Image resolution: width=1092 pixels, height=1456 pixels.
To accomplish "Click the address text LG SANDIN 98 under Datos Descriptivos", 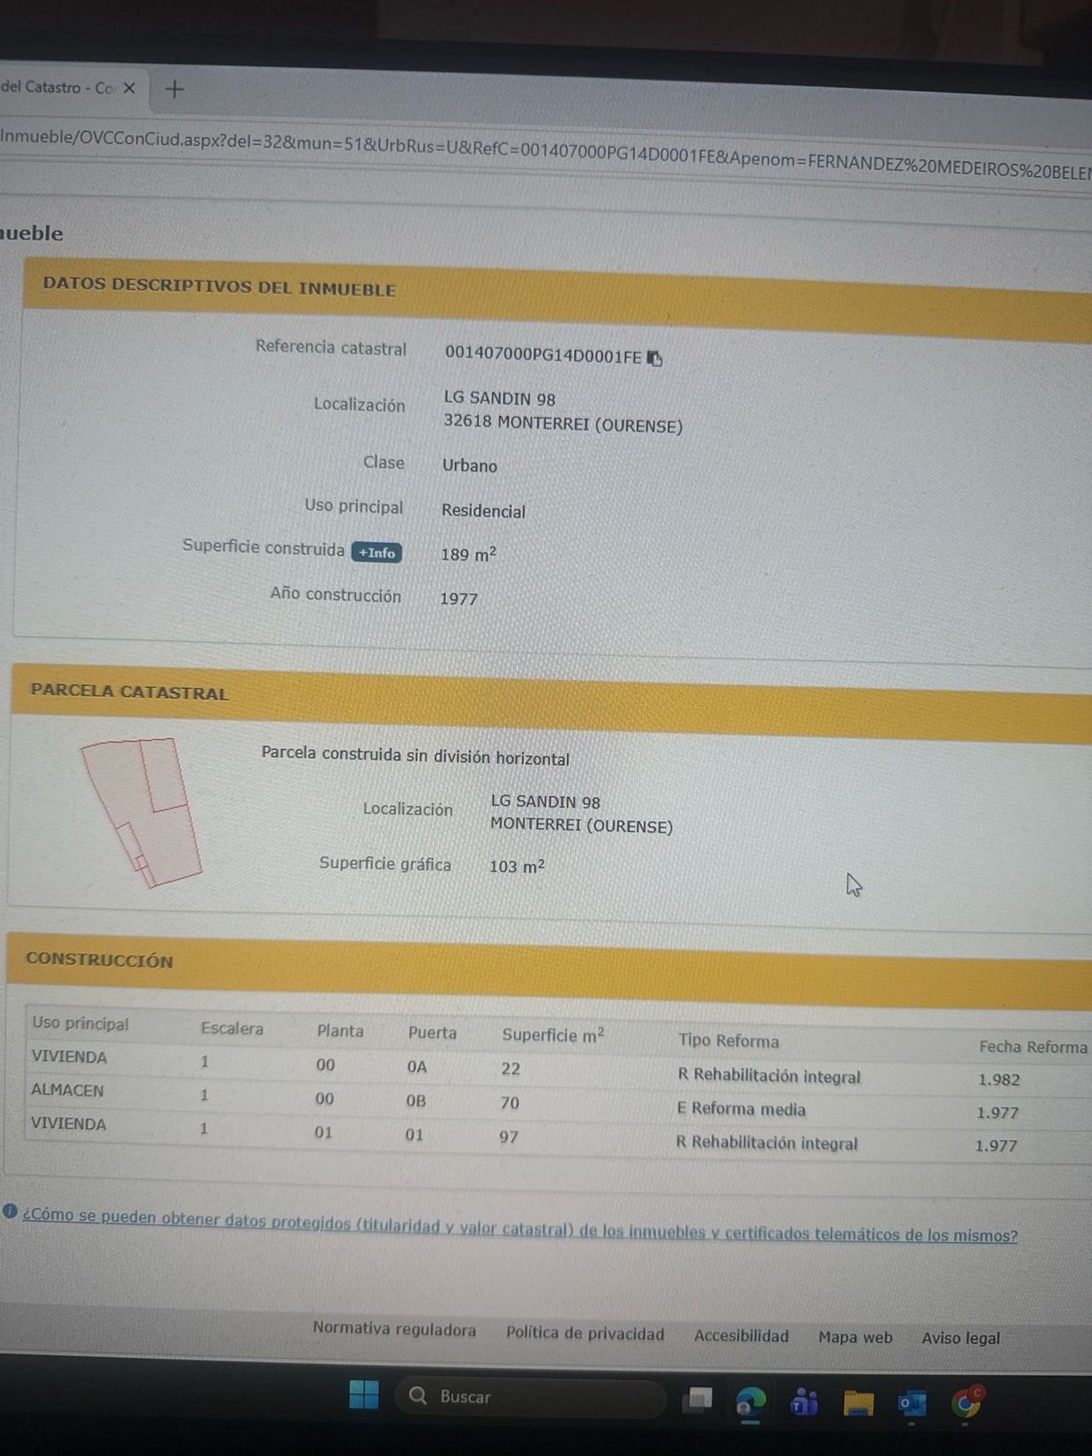I will point(499,398).
